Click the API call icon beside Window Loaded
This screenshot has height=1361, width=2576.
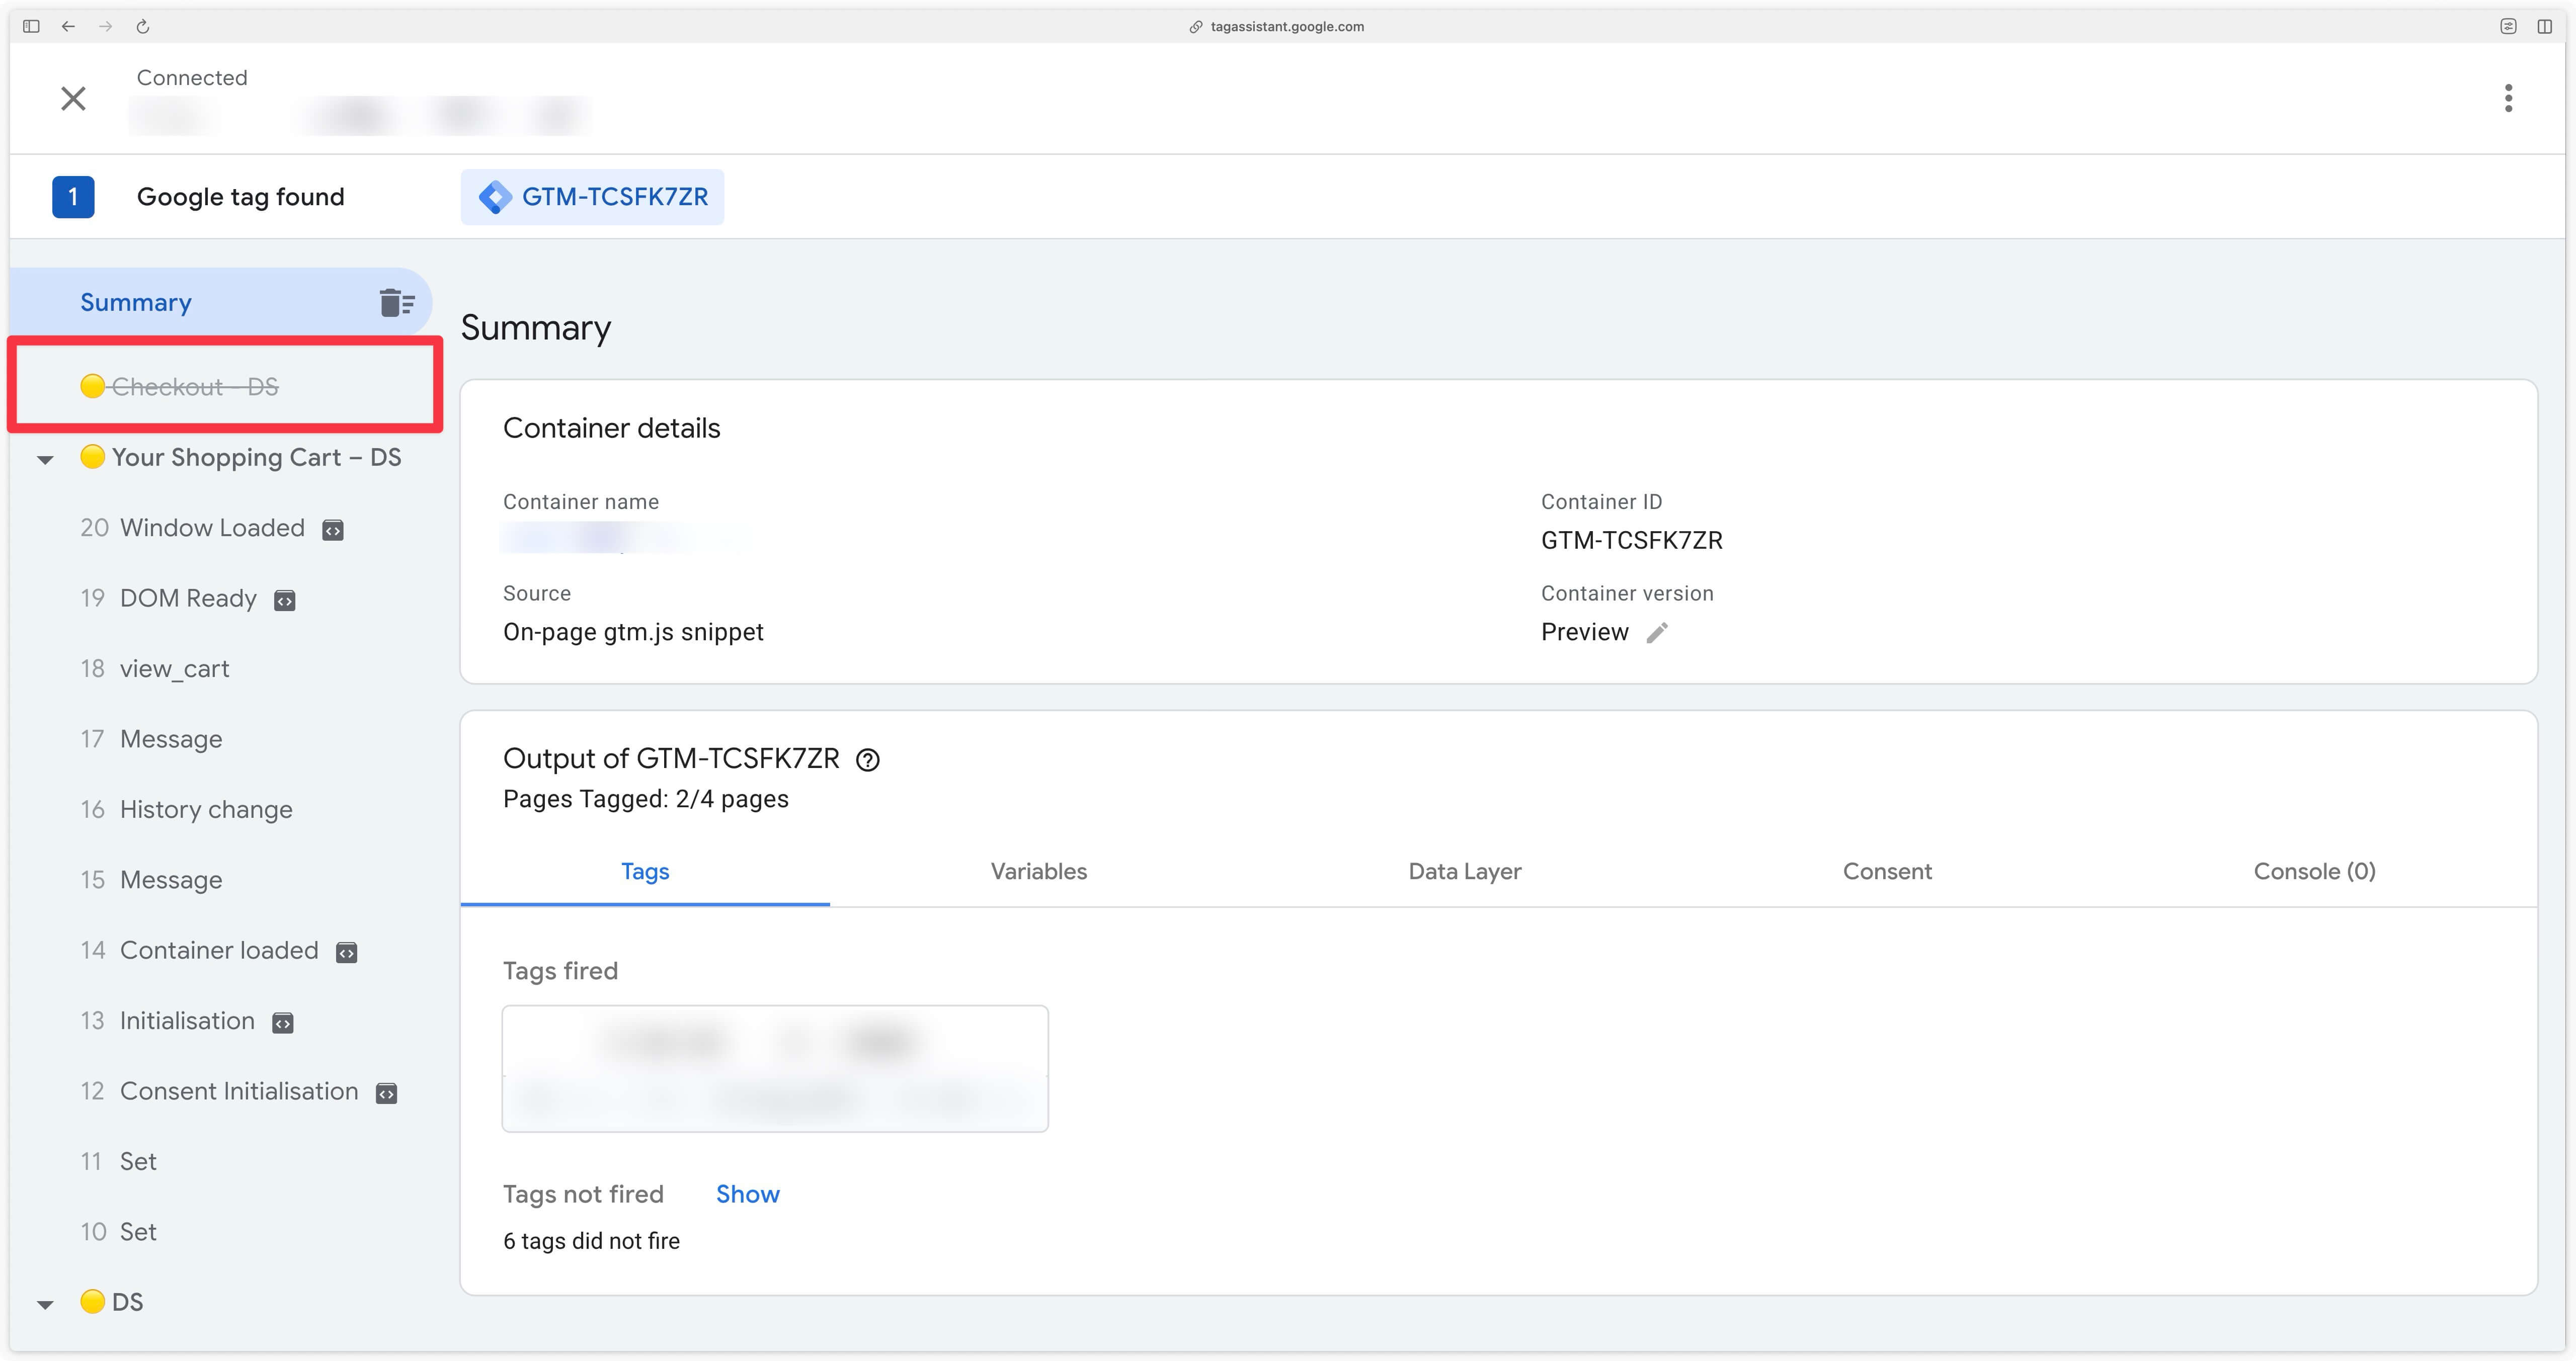[333, 530]
